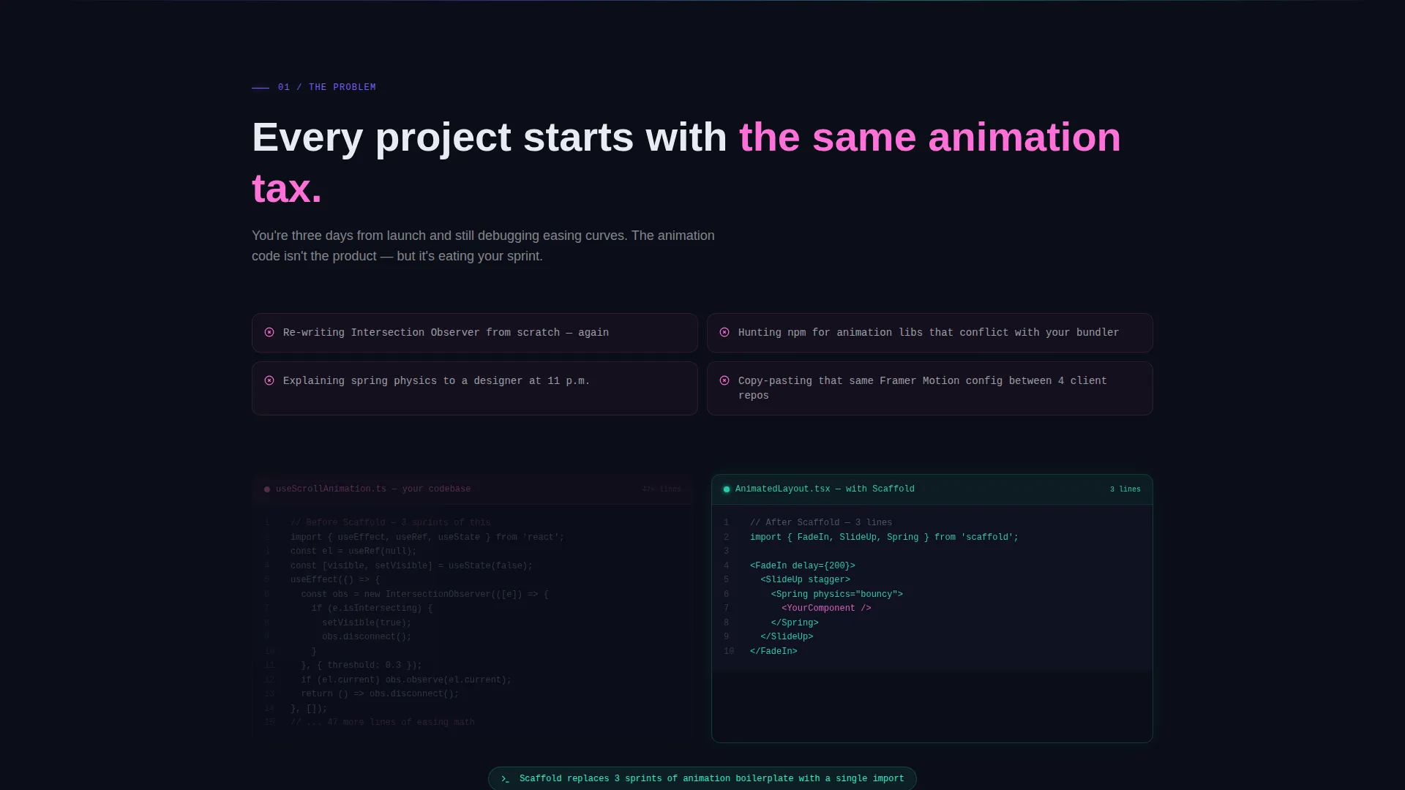Click the terminal prompt icon in the Scaffold banner
Image resolution: width=1405 pixels, height=790 pixels.
point(505,779)
